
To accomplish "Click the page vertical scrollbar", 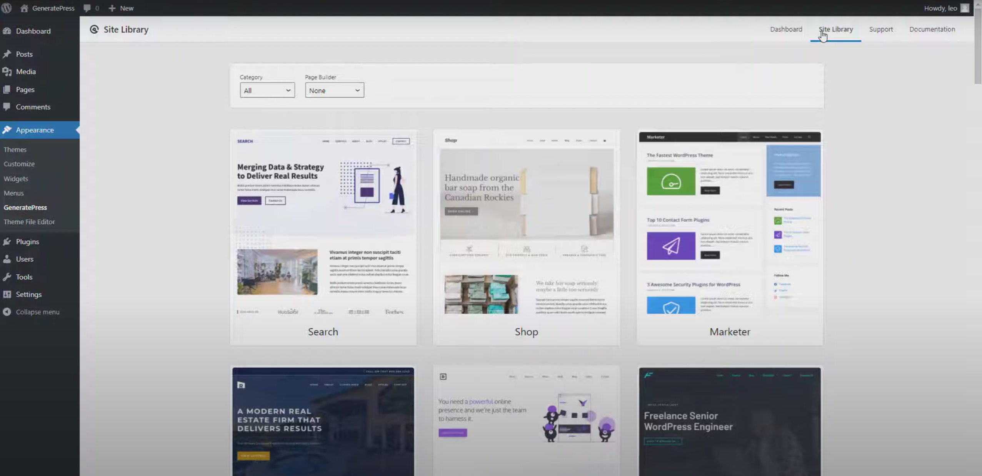I will (x=978, y=46).
